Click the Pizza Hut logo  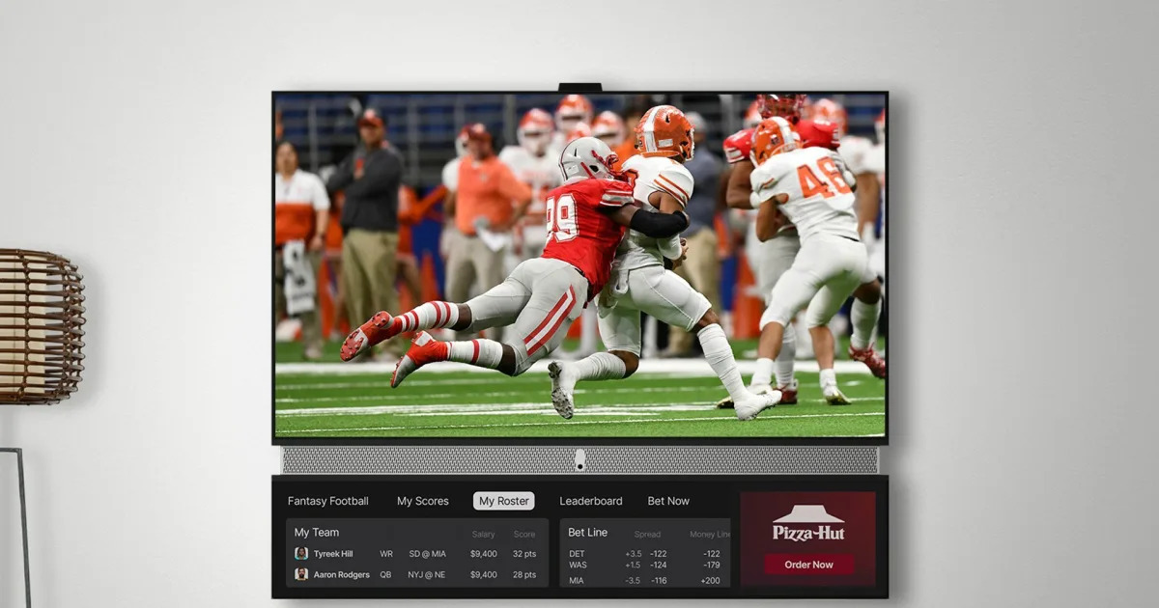click(x=808, y=524)
